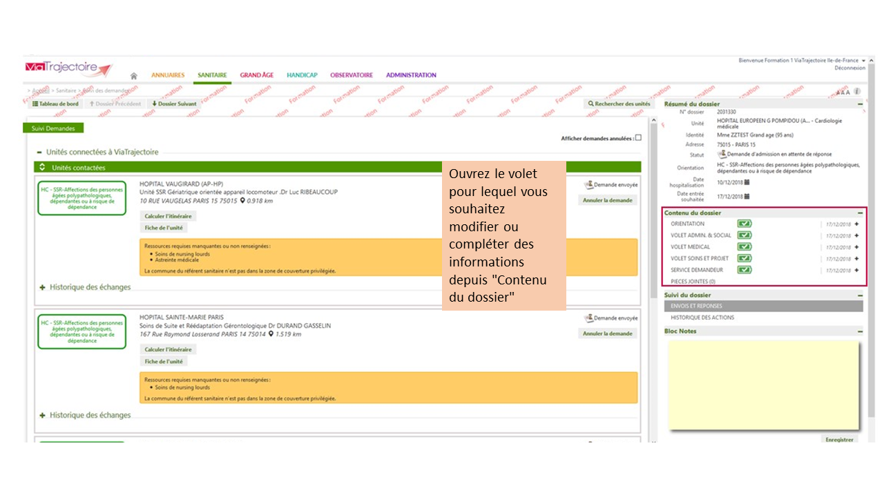Screen dimensions: 884x497
Task: Click the home icon in the navigation bar
Action: 134,76
